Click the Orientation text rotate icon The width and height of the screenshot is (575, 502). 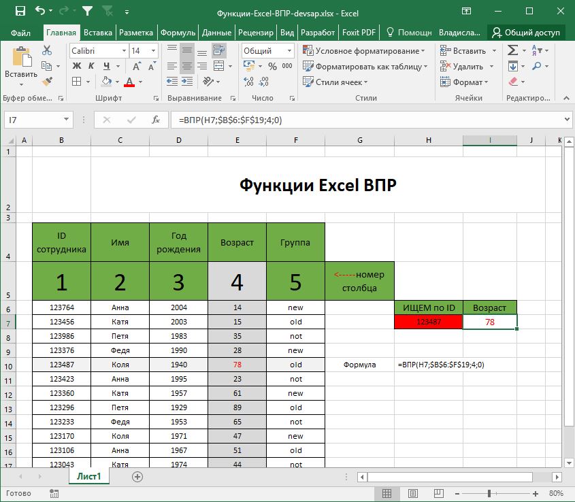[x=208, y=82]
